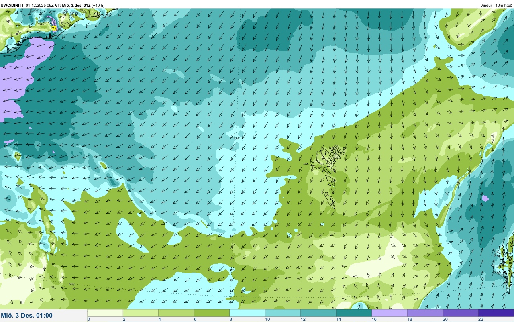514x322 pixels.
Task: Click the deep indigo above-22 legend swatch
Action: pos(496,313)
